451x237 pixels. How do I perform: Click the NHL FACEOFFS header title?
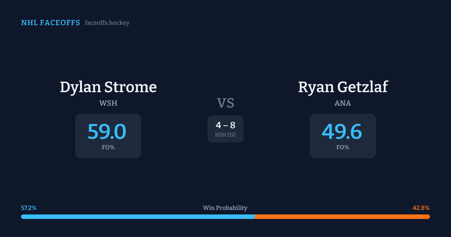coord(50,23)
